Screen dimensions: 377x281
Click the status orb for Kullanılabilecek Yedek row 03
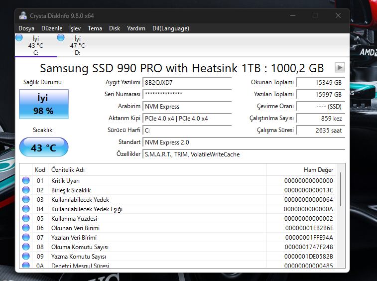pyautogui.click(x=26, y=199)
